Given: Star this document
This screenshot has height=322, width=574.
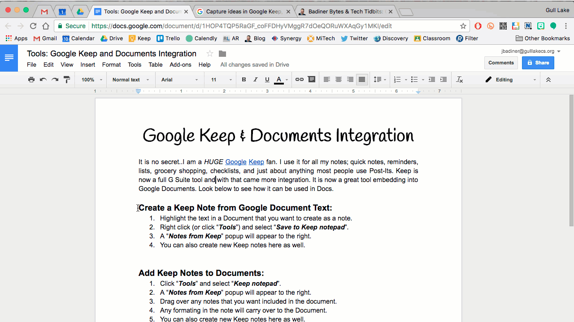Looking at the screenshot, I should point(209,54).
